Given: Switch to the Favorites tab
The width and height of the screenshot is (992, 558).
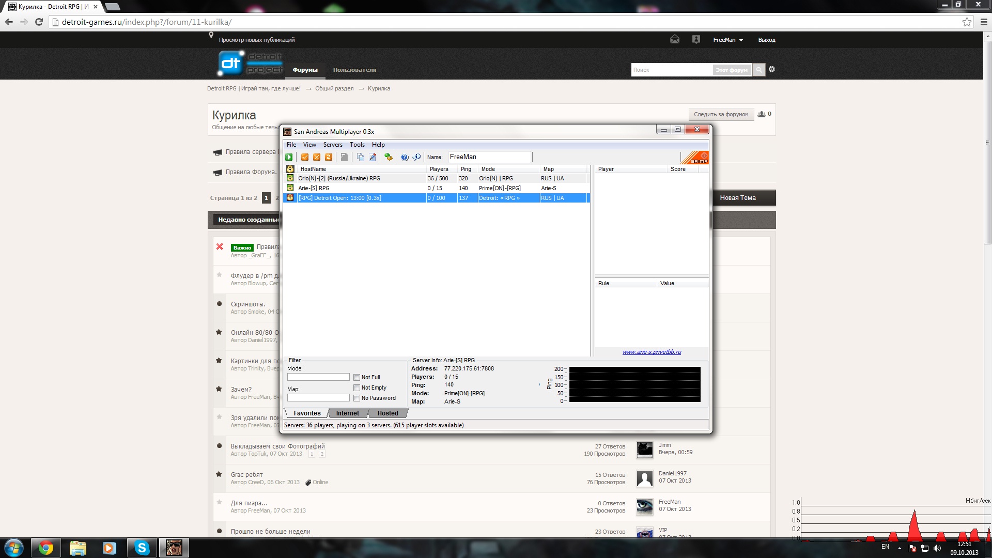Looking at the screenshot, I should click(307, 413).
